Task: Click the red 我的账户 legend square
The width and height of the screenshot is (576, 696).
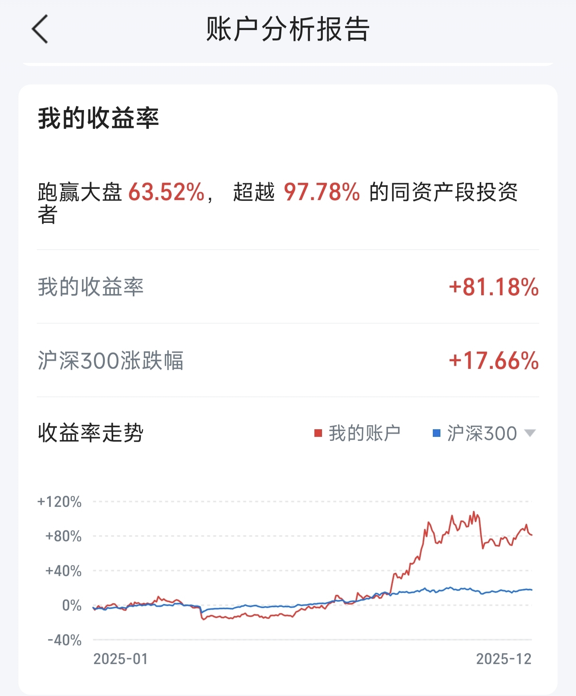Action: coord(318,433)
